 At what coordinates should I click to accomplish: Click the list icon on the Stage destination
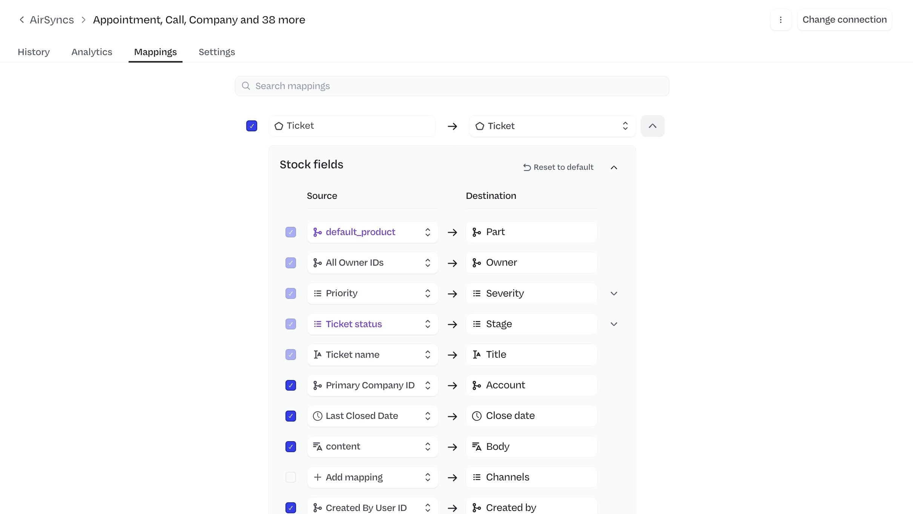(477, 324)
